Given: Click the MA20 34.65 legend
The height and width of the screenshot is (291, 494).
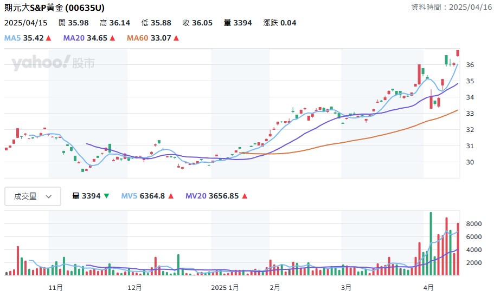Looking at the screenshot, I should pos(85,38).
